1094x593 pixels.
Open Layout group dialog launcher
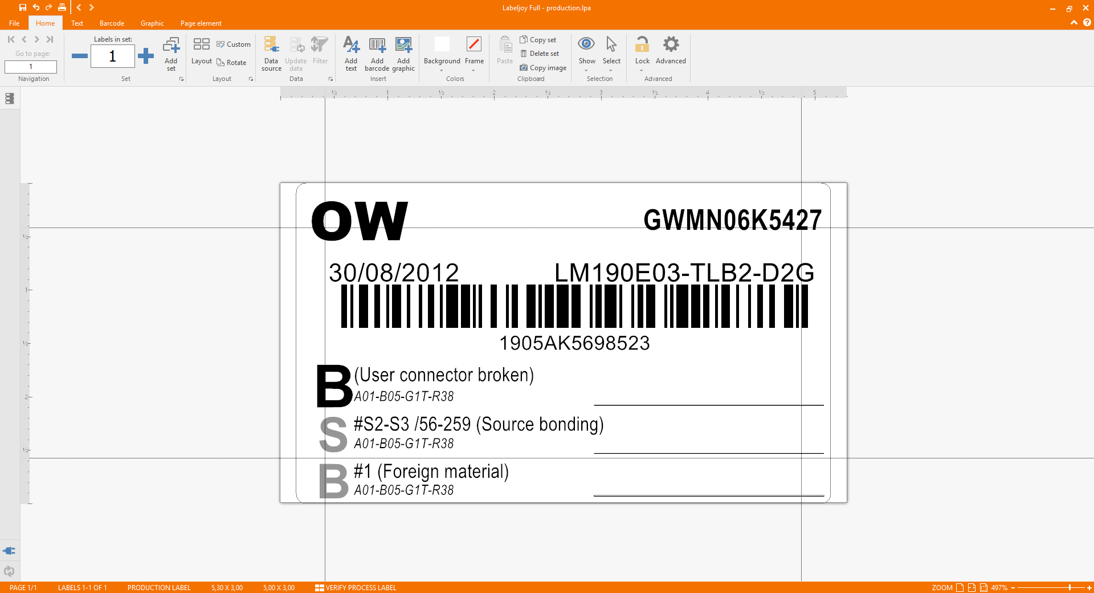click(x=251, y=79)
